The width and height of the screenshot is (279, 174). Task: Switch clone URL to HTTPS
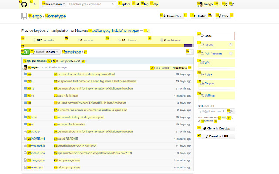(x=222, y=117)
